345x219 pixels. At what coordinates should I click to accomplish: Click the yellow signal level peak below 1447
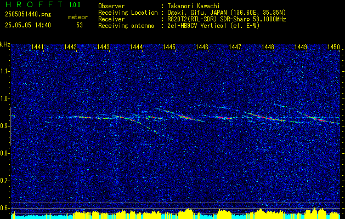224,214
